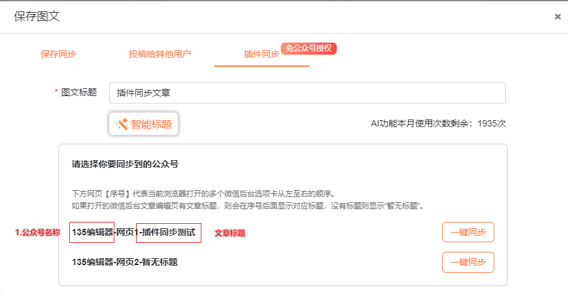568x295 pixels.
Task: Select the 135编辑器-网页2-暂无标题 entry
Action: pos(125,262)
